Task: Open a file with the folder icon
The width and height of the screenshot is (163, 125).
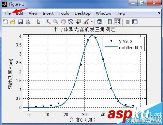Action: pos(13,22)
